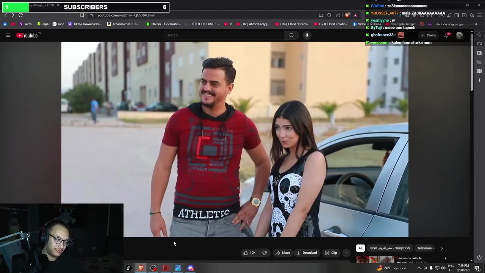Open the suggested video thumbnail

click(x=375, y=259)
